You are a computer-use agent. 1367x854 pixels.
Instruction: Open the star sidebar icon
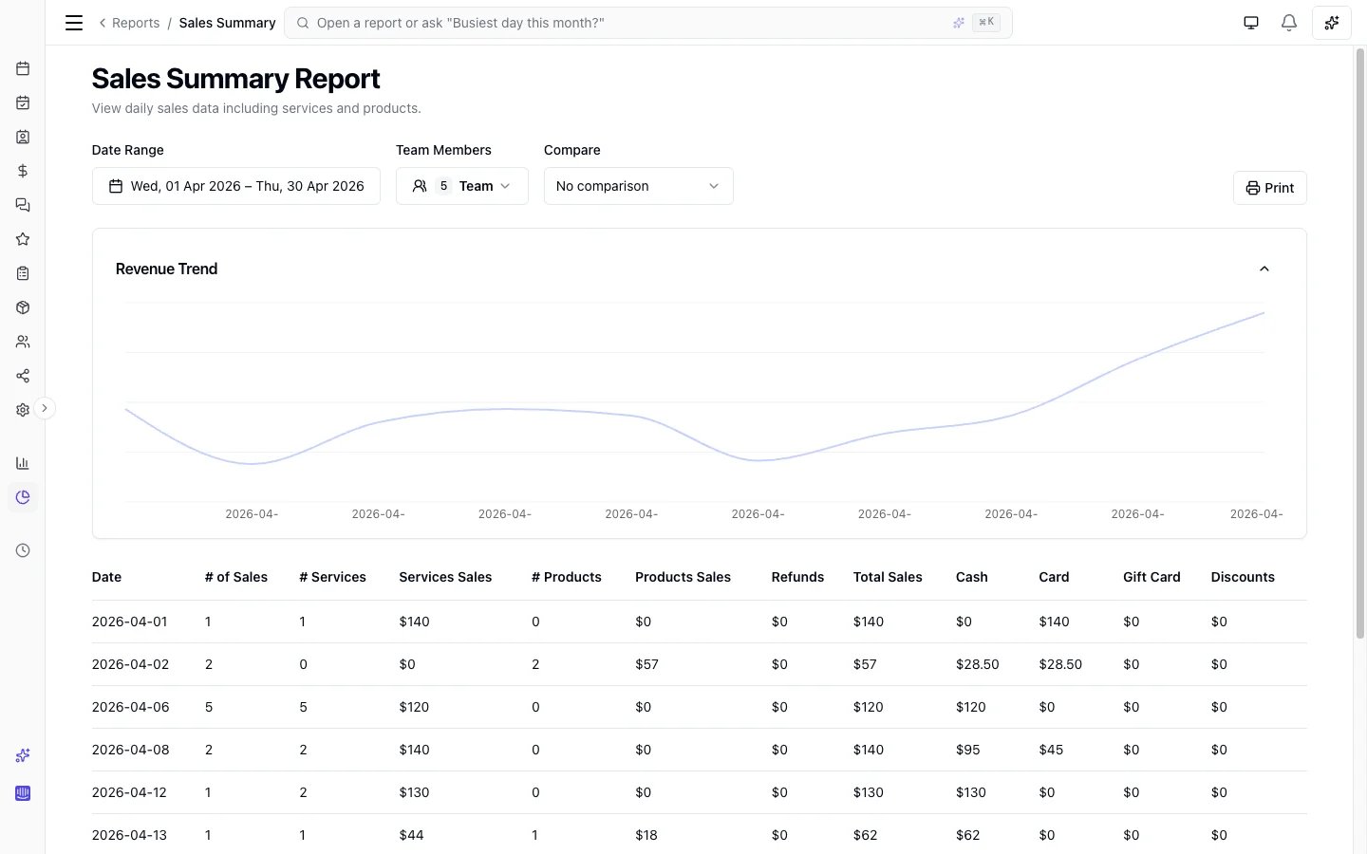(x=23, y=239)
